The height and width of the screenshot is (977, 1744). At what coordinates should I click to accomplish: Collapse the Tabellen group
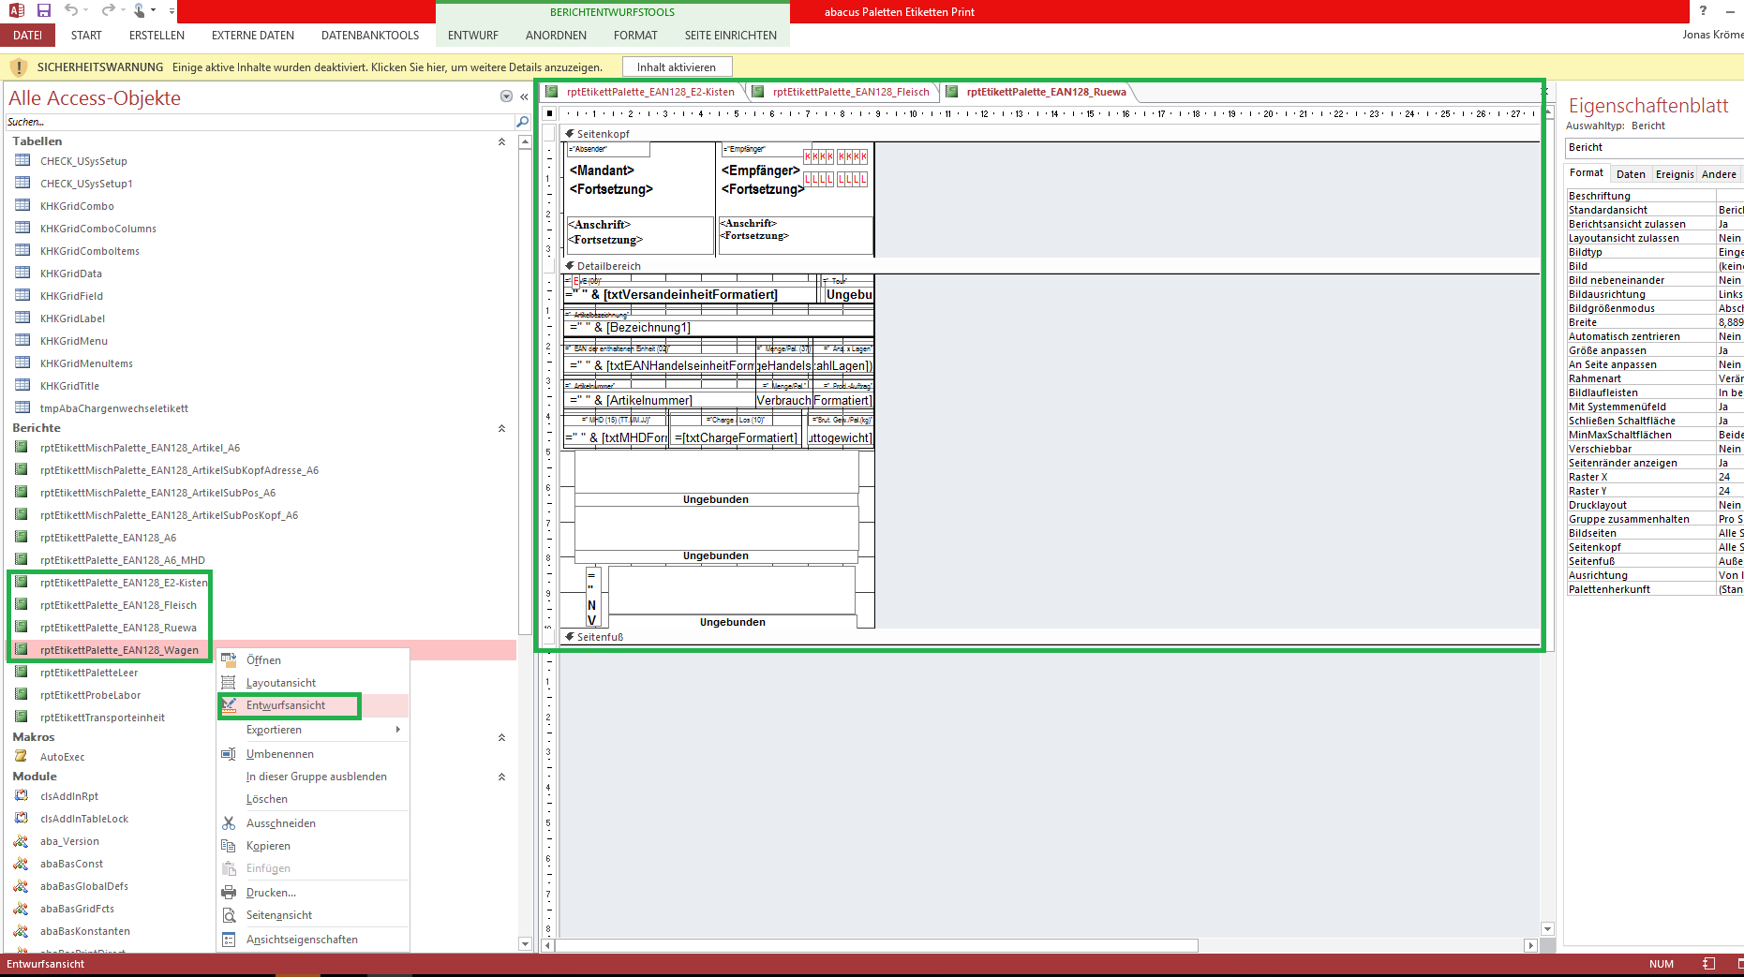coord(501,141)
